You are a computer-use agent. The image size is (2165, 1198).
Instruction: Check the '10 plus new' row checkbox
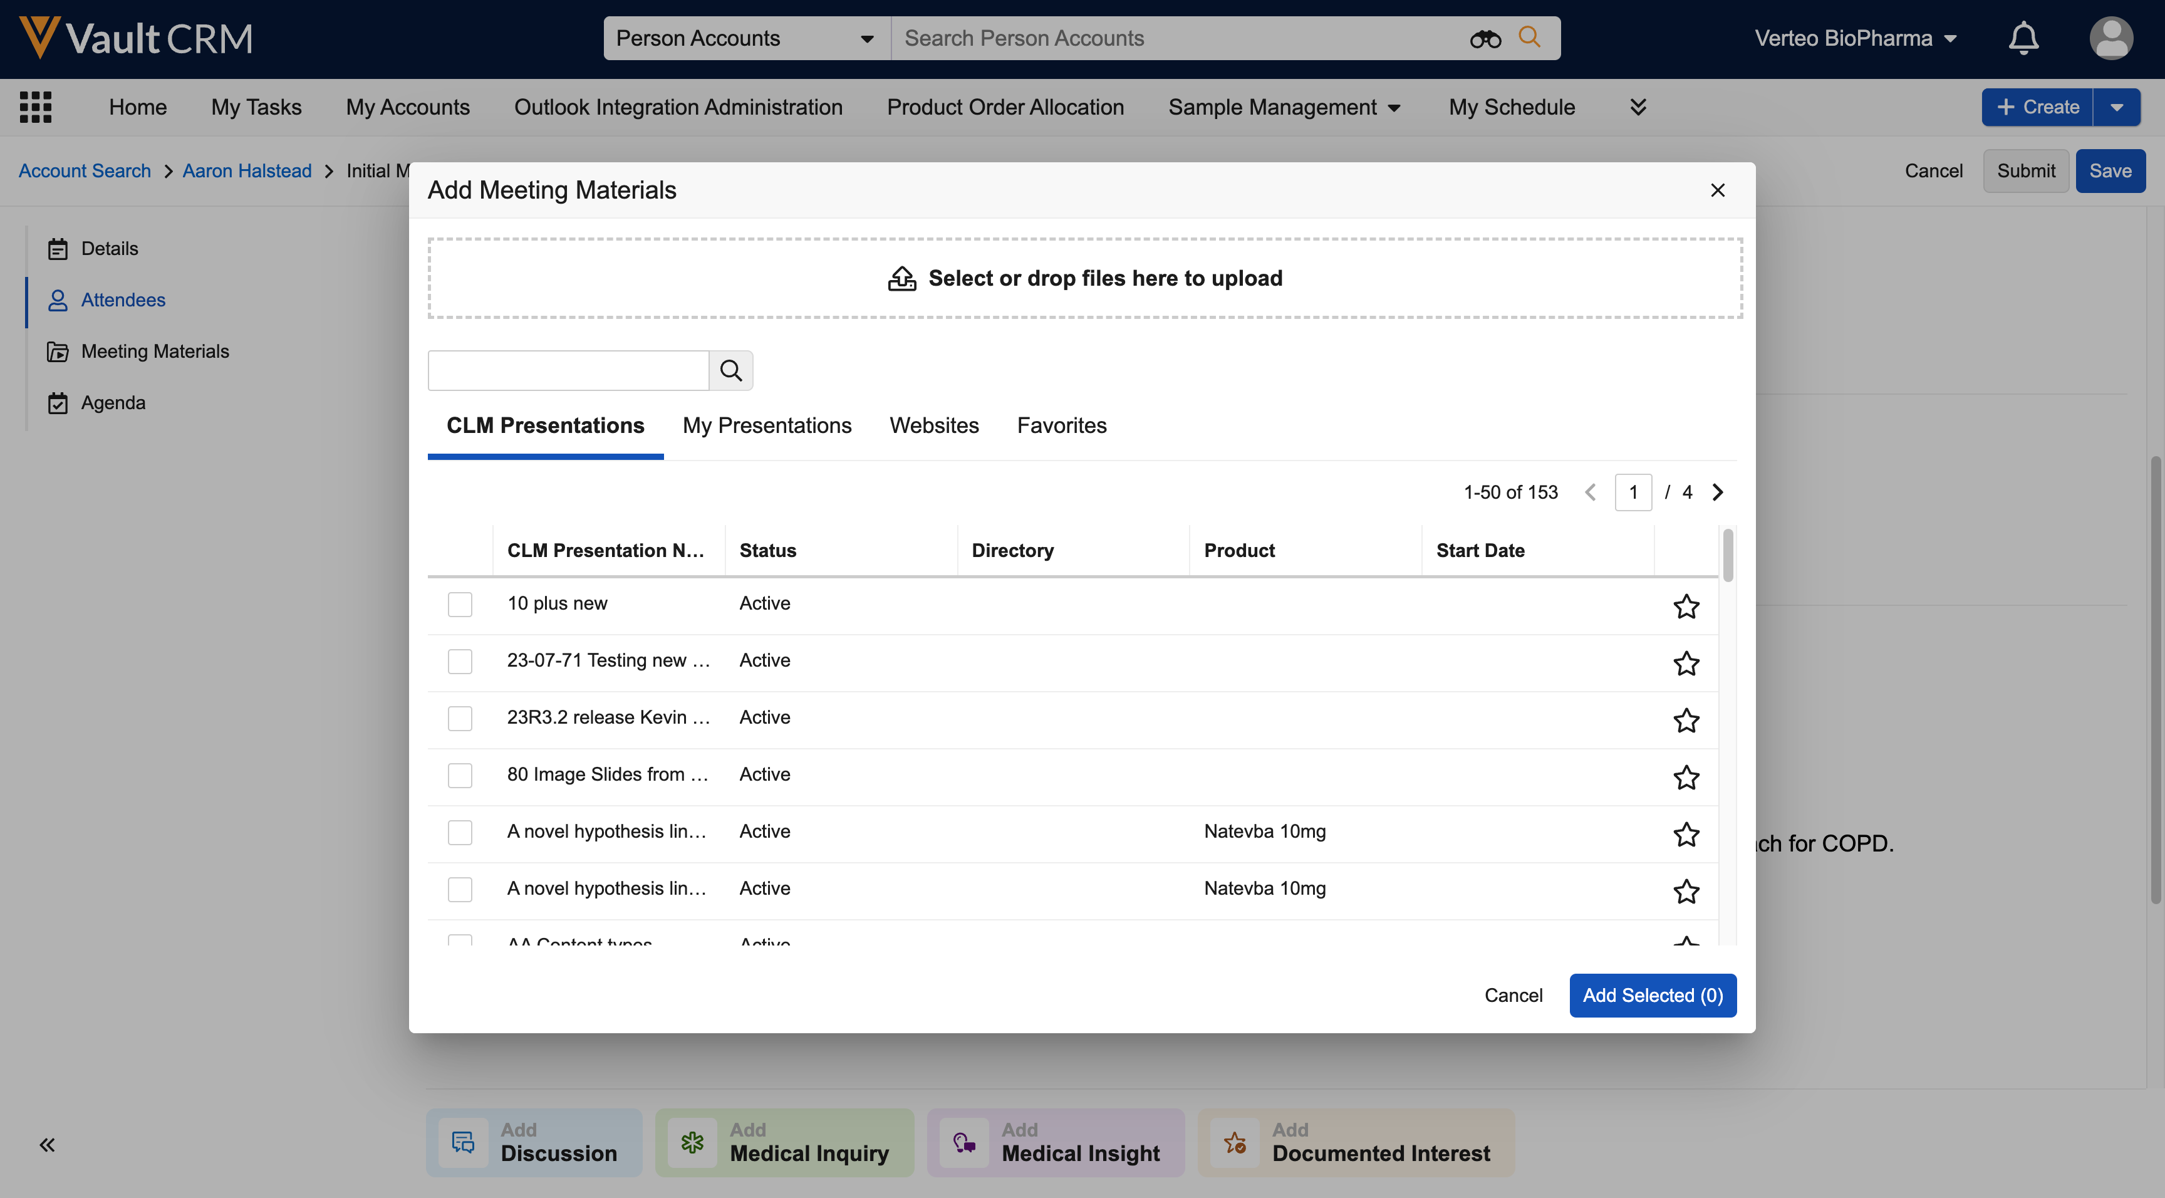(x=460, y=605)
